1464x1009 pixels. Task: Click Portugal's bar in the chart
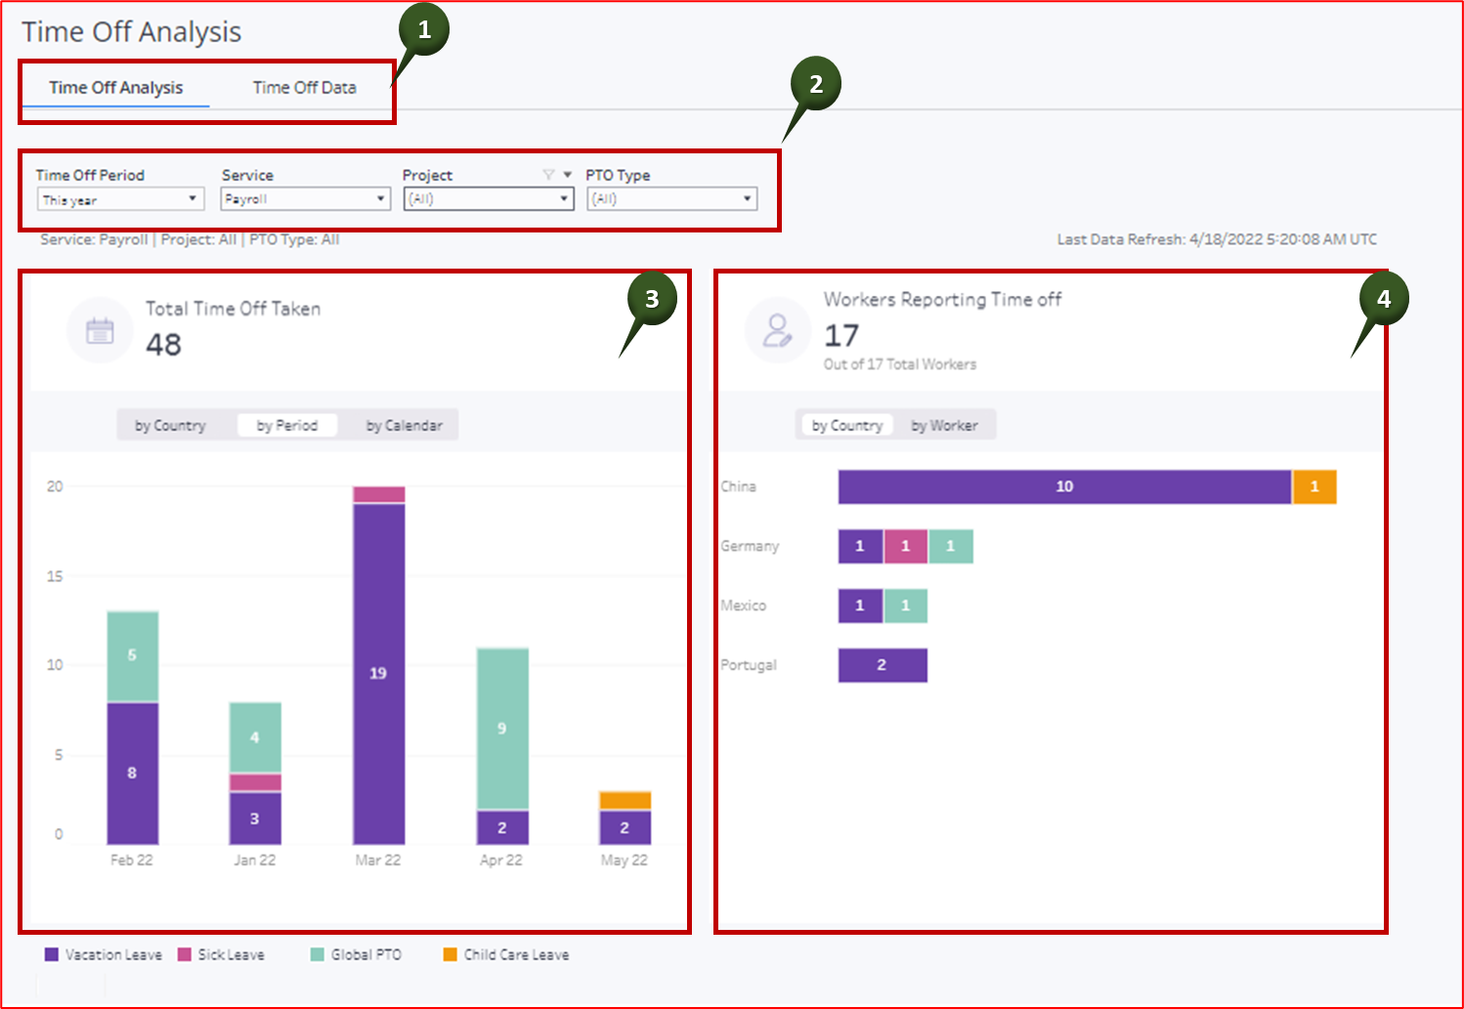tap(882, 664)
